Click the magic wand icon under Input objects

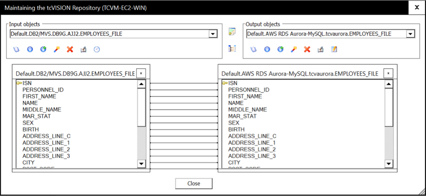coord(57,49)
